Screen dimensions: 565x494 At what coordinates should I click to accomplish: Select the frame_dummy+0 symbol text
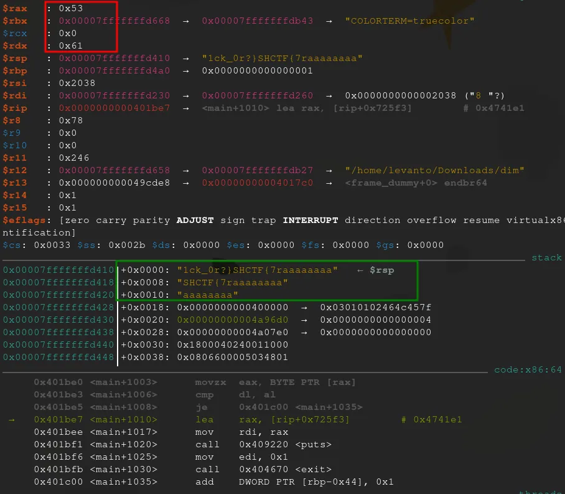[391, 183]
